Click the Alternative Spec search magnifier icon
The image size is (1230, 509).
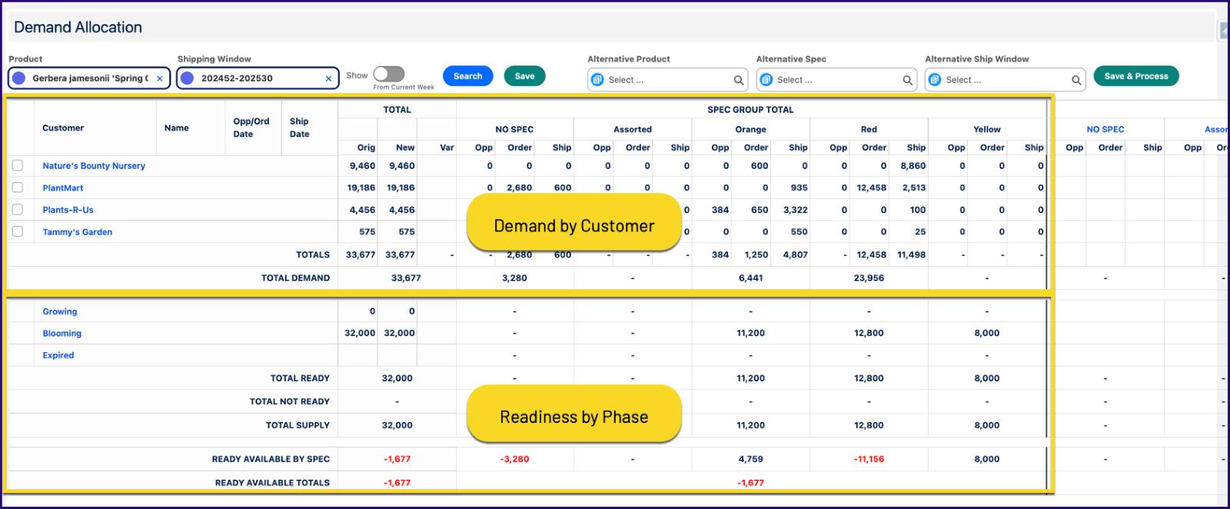tap(907, 80)
